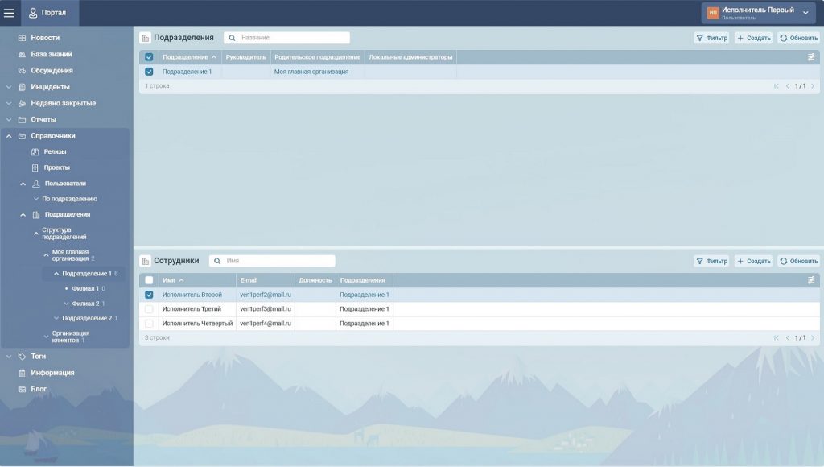824x467 pixels.
Task: Open Обсуждения in the sidebar
Action: [51, 71]
